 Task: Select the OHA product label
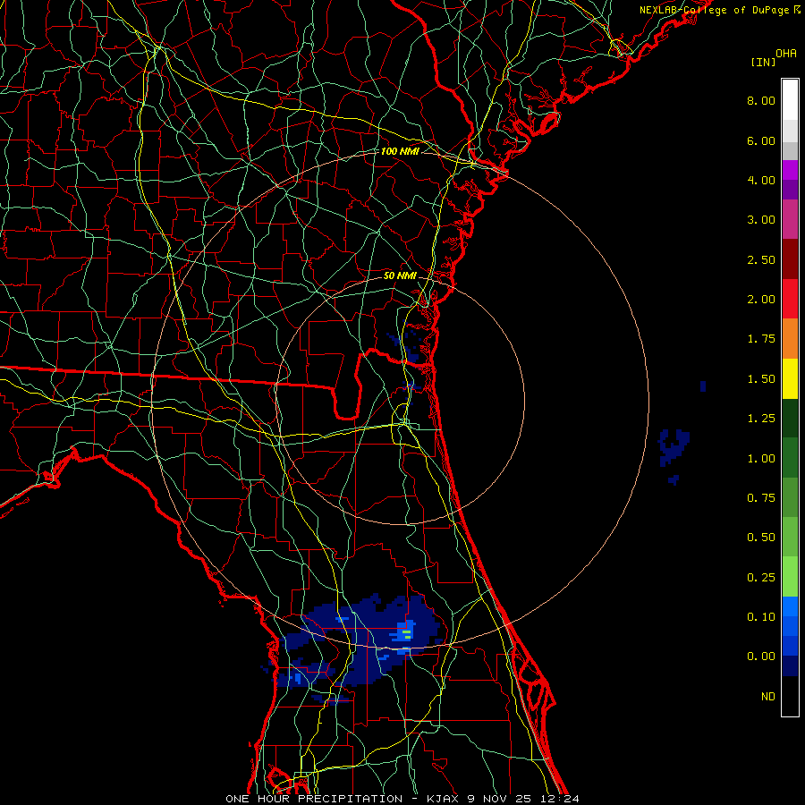point(786,53)
